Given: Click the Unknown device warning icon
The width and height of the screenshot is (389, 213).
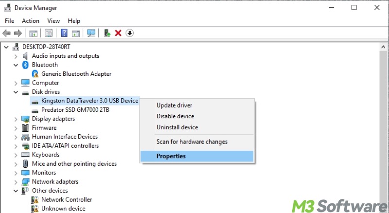Looking at the screenshot, I should coord(35,209).
